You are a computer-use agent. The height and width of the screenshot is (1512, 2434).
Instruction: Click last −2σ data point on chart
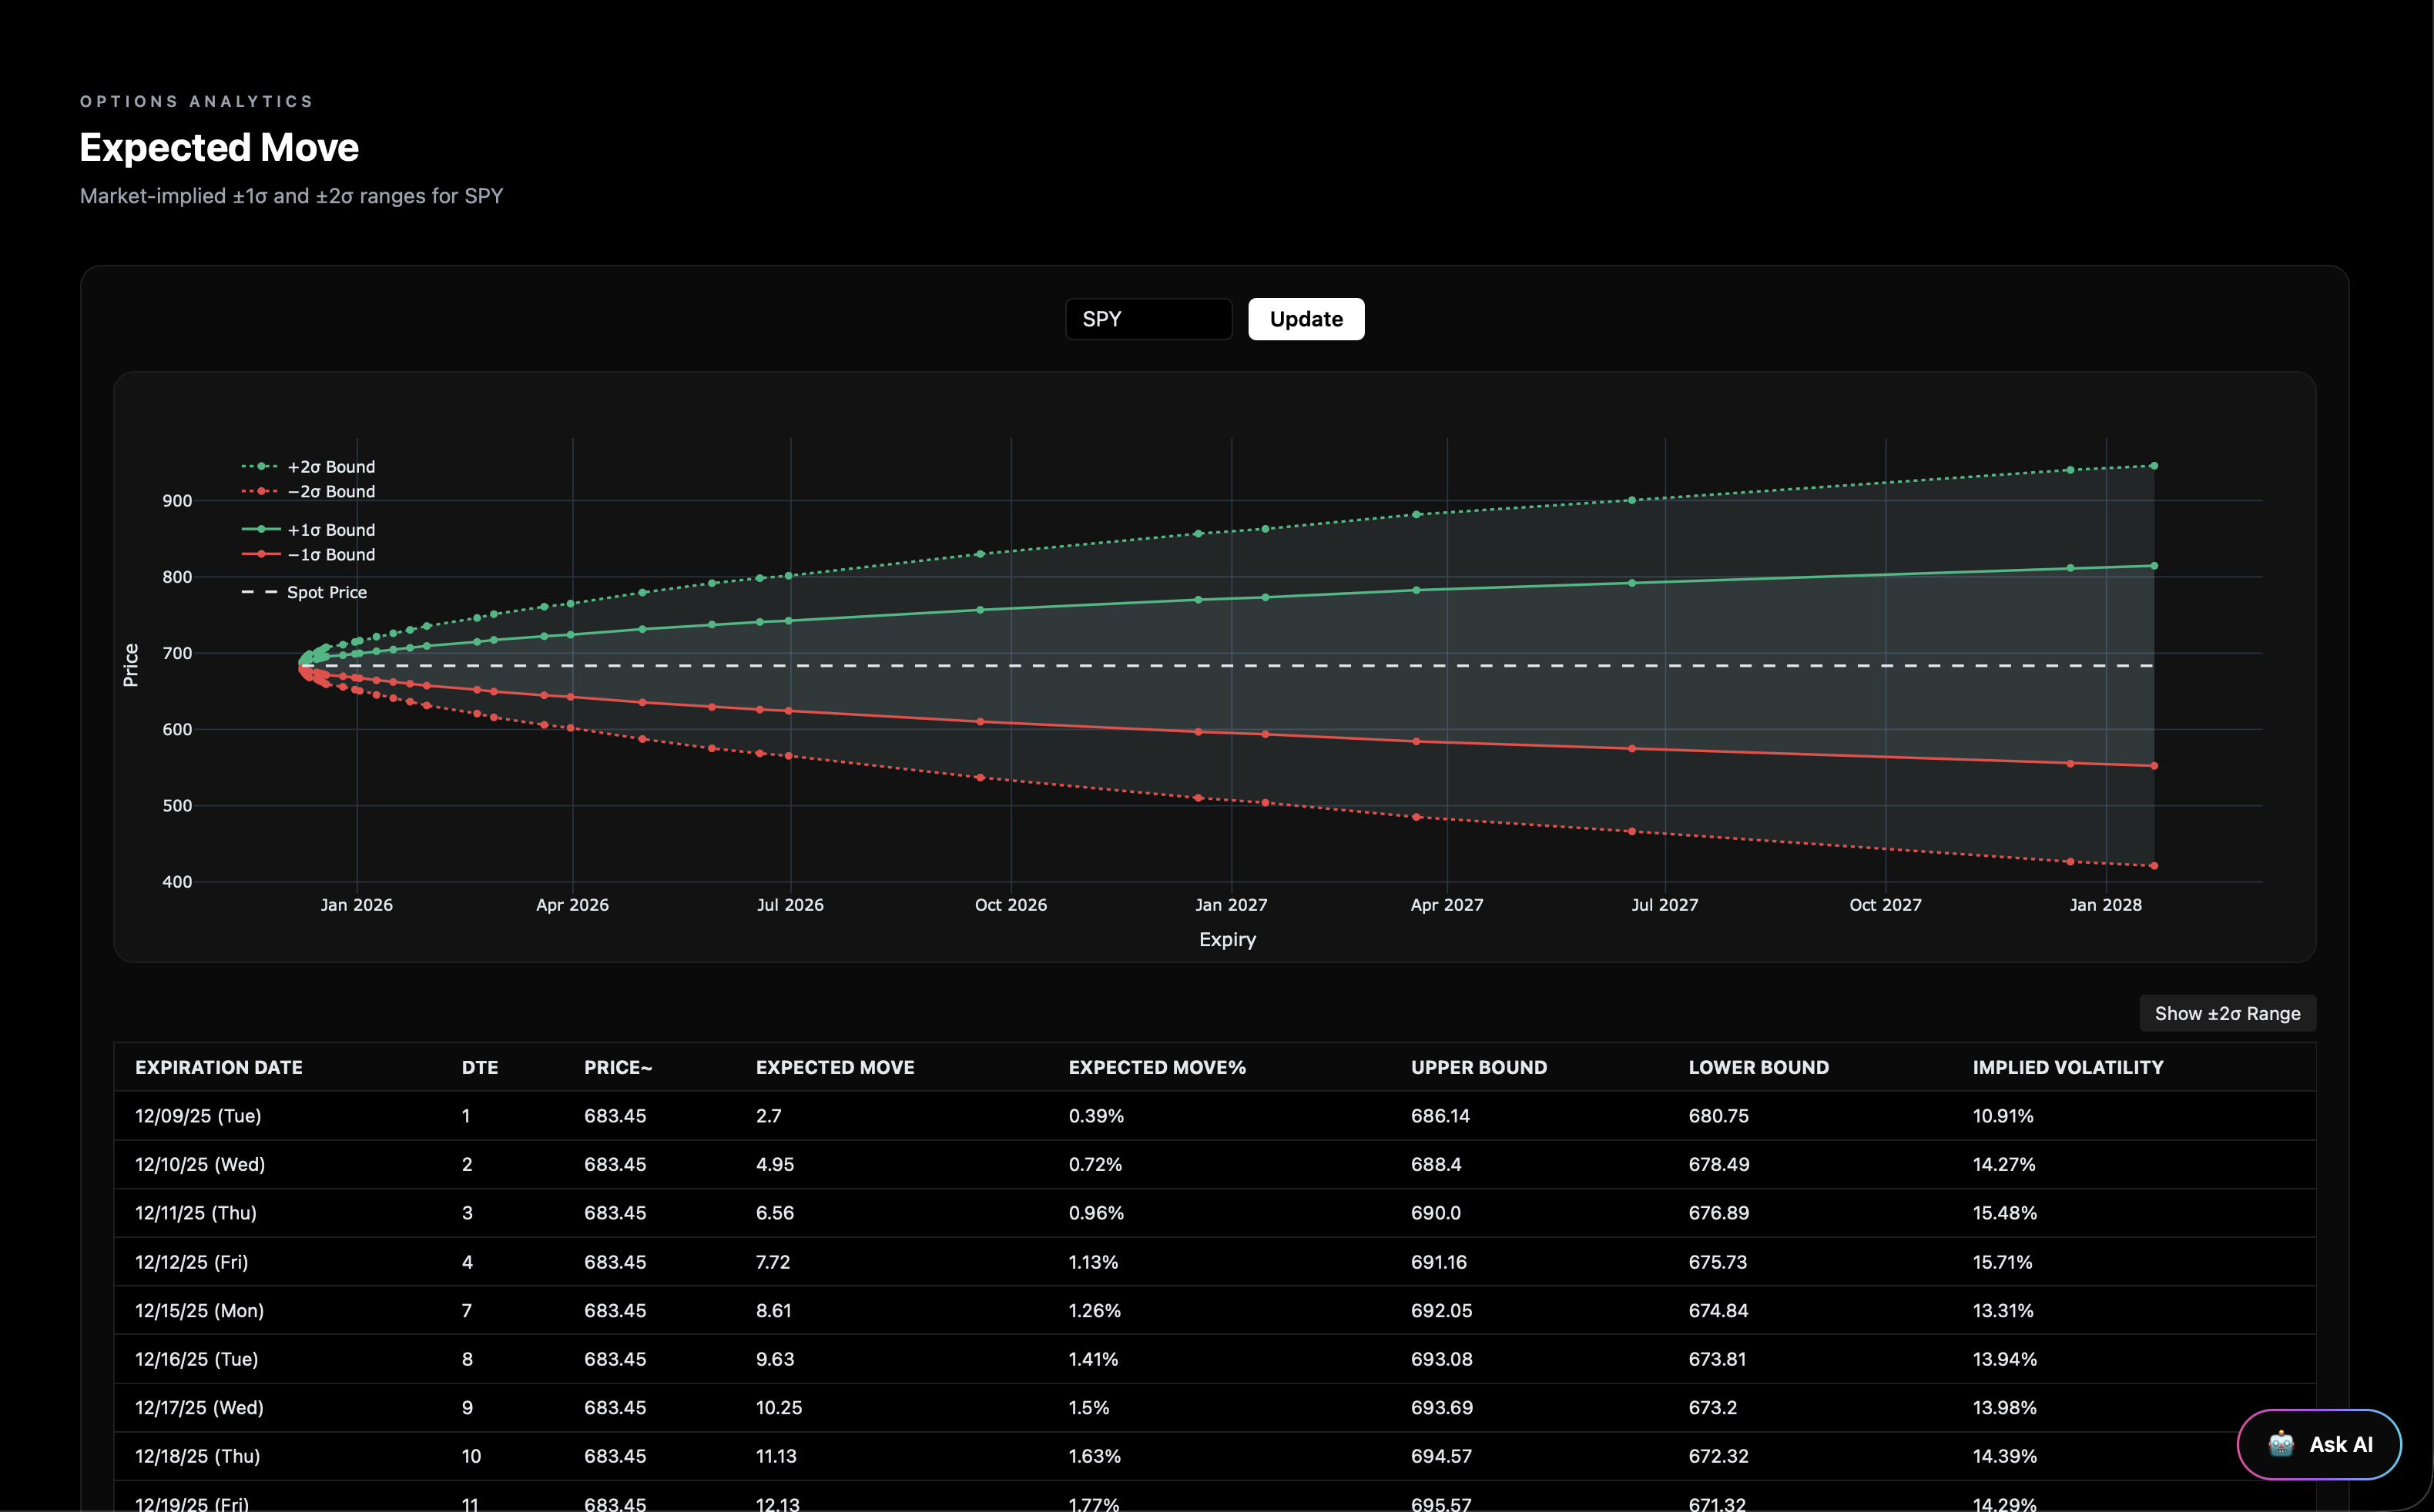(x=2154, y=866)
